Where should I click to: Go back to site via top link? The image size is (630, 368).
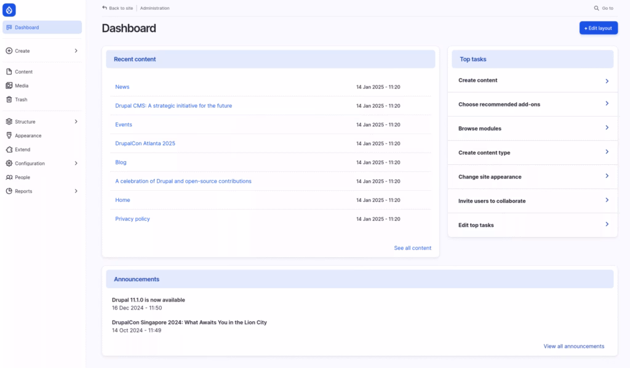(x=118, y=8)
